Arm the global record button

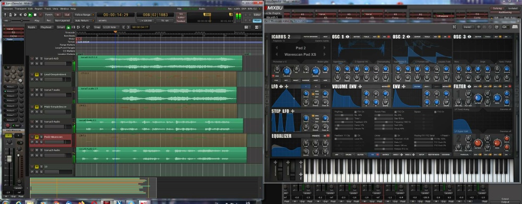[x=40, y=15]
